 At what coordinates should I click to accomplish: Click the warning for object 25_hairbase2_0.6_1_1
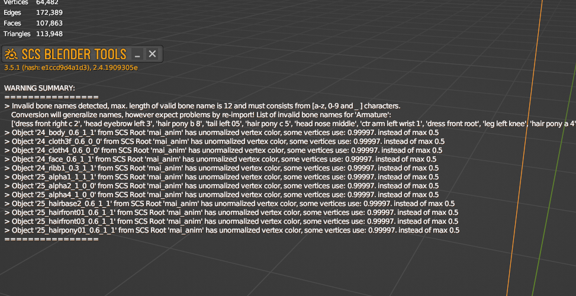230,204
